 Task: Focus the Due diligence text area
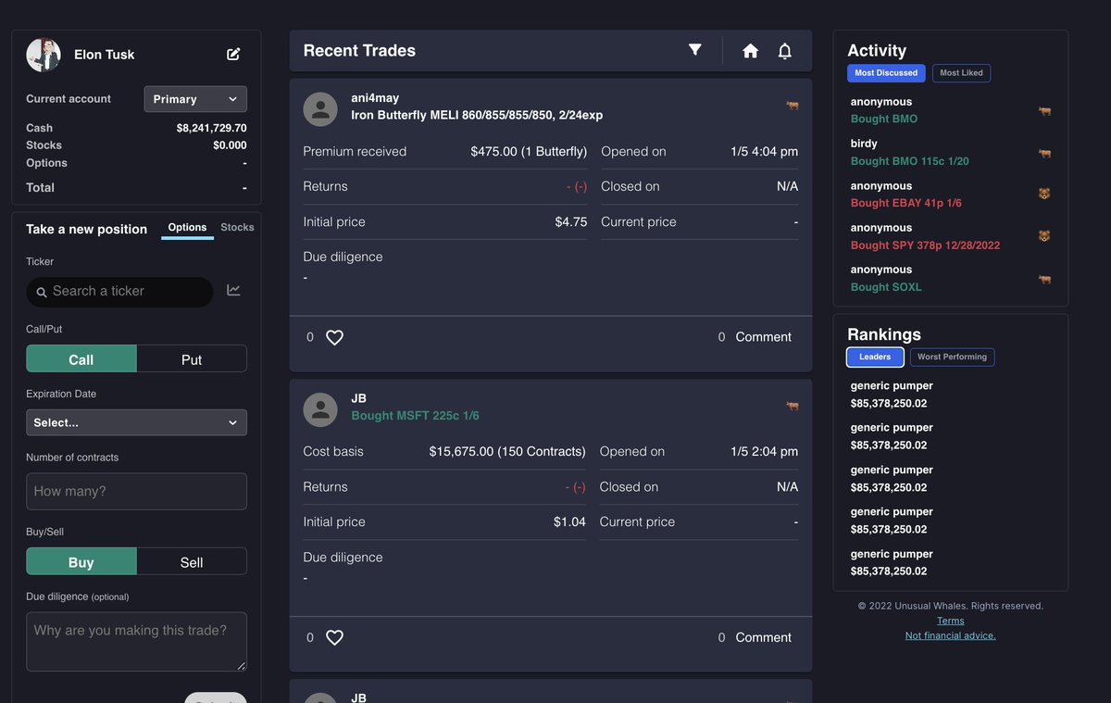click(x=136, y=642)
